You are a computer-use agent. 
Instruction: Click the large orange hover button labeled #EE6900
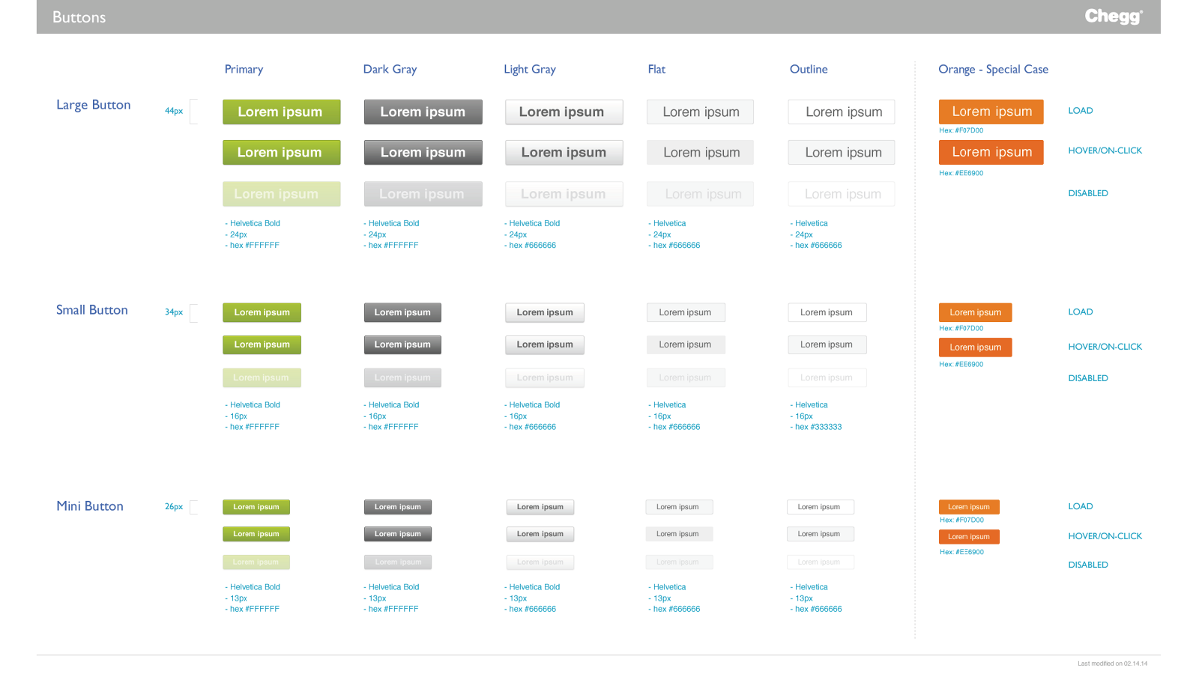click(991, 152)
